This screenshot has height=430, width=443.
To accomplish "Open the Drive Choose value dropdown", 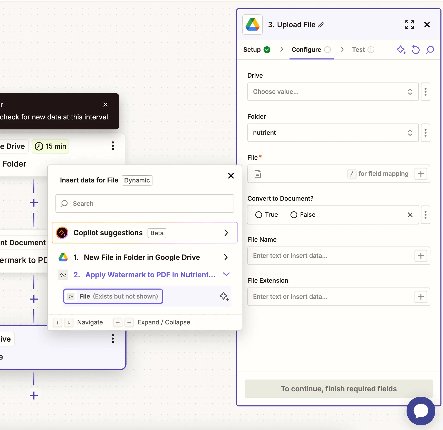I will [333, 92].
